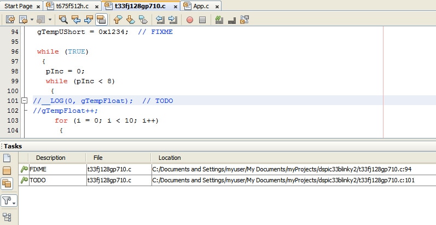Viewport: 436px width, 225px height.
Task: Sort tasks by Description column header
Action: pos(51,158)
